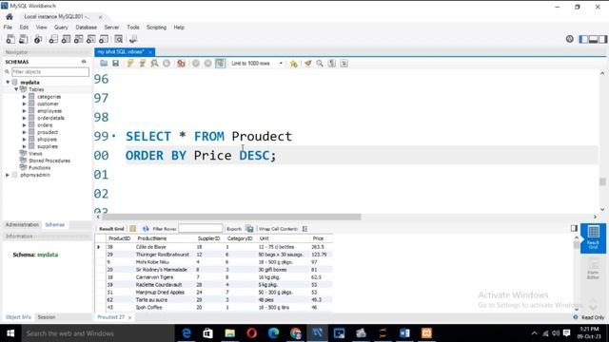
Task: Expand the orderdetails table
Action: click(x=24, y=118)
